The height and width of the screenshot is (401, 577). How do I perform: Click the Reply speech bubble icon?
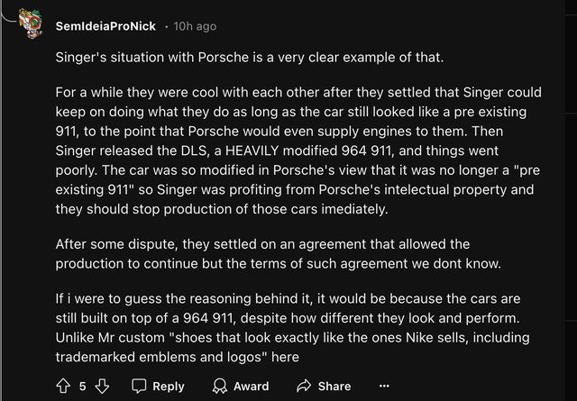(x=140, y=386)
